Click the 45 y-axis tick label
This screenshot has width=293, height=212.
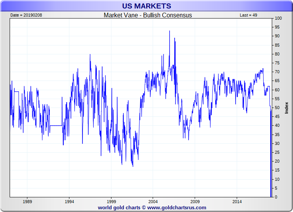pyautogui.click(x=277, y=116)
